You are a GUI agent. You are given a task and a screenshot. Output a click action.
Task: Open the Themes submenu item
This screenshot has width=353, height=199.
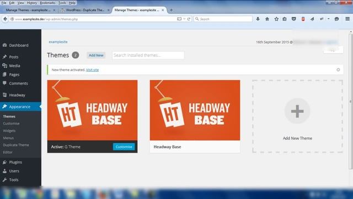pyautogui.click(x=9, y=117)
